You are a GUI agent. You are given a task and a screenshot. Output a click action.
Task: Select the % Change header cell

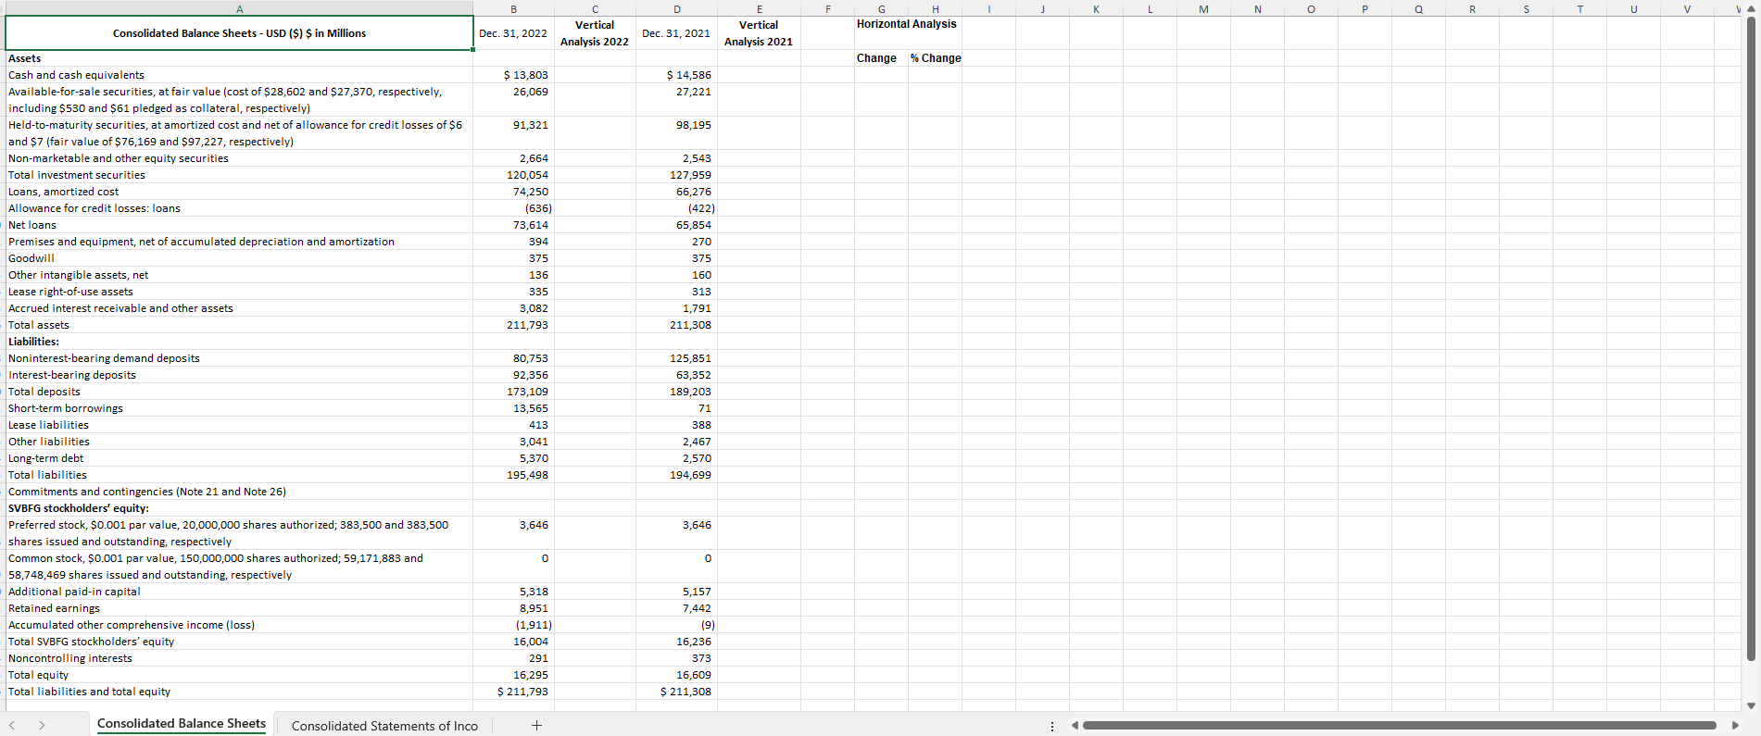click(935, 58)
